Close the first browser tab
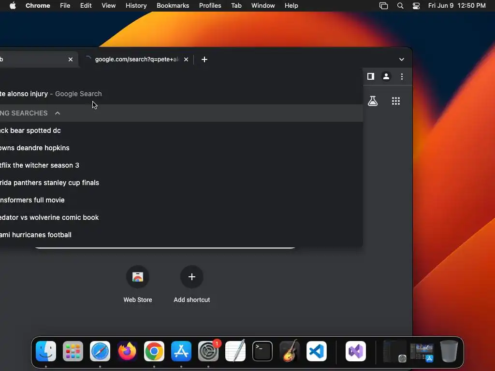 [x=71, y=59]
